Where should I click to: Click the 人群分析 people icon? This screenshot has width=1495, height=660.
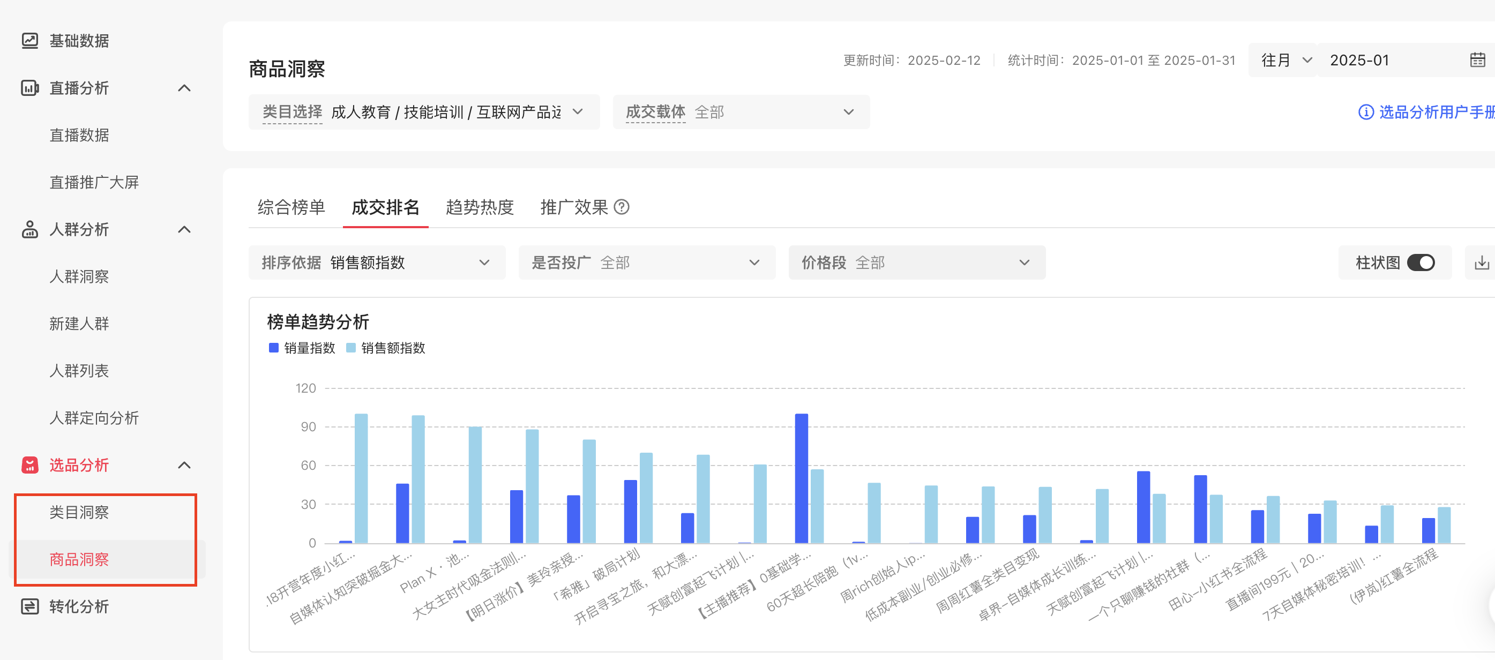(29, 230)
